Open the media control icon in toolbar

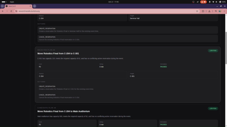coord(216,11)
